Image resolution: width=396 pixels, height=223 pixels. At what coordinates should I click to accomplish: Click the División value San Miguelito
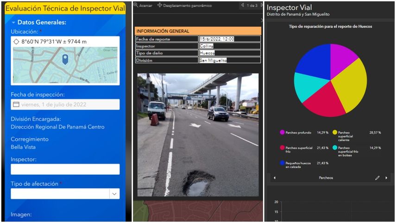tap(213, 60)
